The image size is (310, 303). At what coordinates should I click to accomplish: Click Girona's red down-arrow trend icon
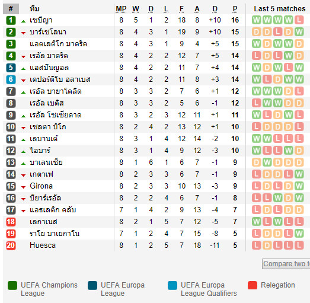pyautogui.click(x=23, y=187)
